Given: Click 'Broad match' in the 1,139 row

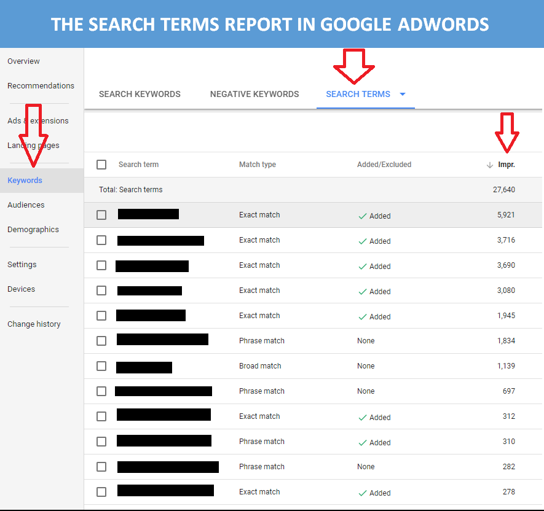Looking at the screenshot, I should pyautogui.click(x=260, y=365).
